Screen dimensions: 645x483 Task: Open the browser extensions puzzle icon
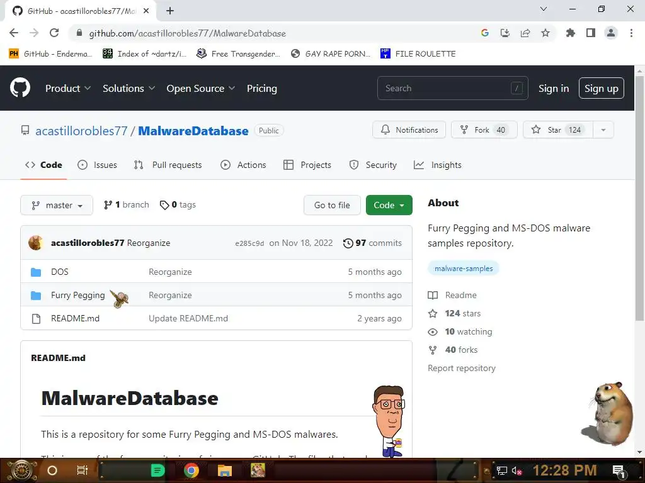pos(571,33)
